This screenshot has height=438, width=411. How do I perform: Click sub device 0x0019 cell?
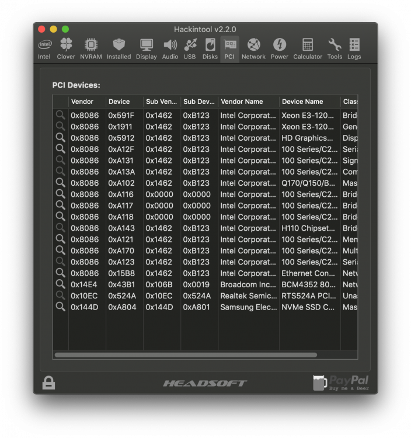196,284
